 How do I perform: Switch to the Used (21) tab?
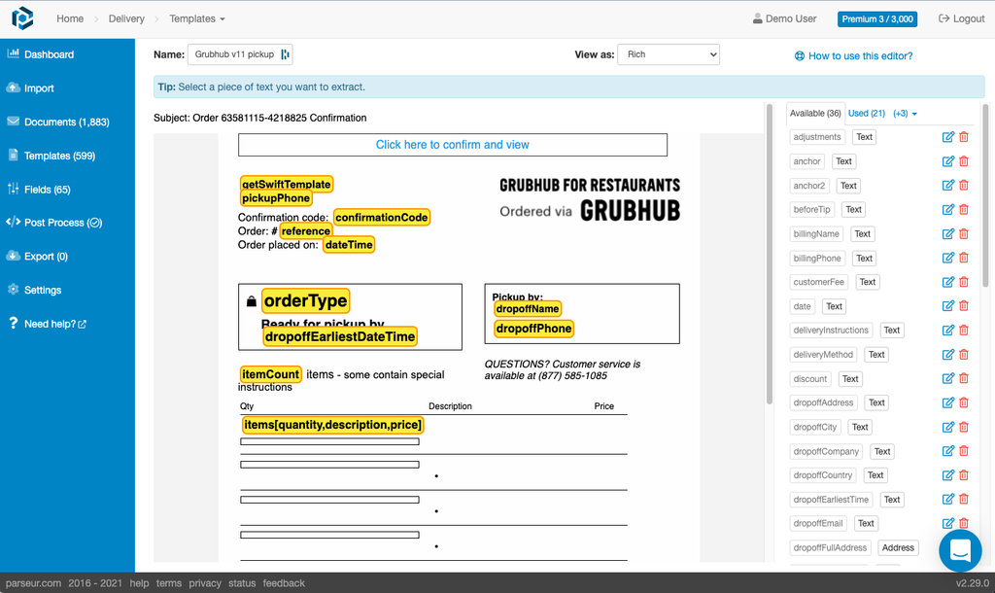pos(865,113)
